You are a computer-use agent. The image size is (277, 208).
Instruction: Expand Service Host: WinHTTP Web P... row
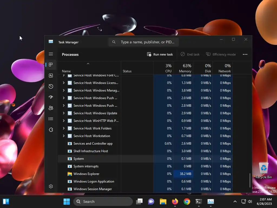[x=64, y=121]
